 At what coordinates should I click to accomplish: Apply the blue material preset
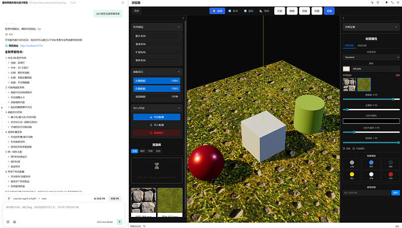371,164
